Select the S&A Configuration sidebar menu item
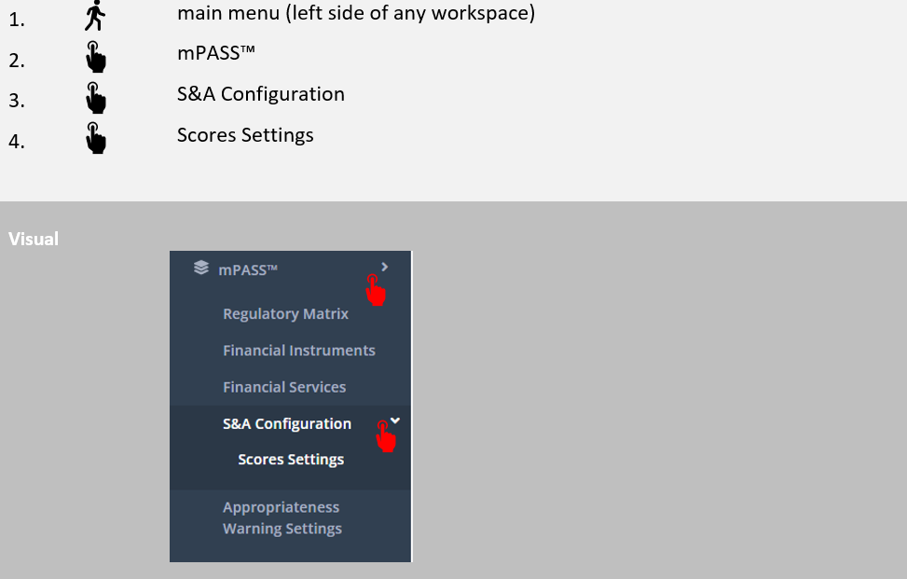The image size is (907, 579). click(x=287, y=423)
